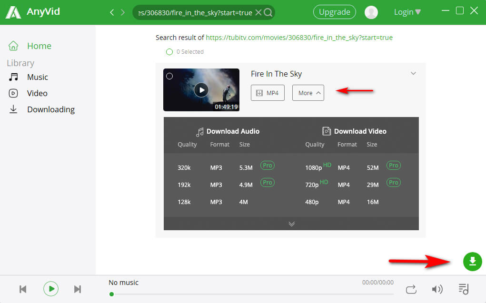486x303 pixels.
Task: Maximize the AnyVid window
Action: pyautogui.click(x=460, y=10)
